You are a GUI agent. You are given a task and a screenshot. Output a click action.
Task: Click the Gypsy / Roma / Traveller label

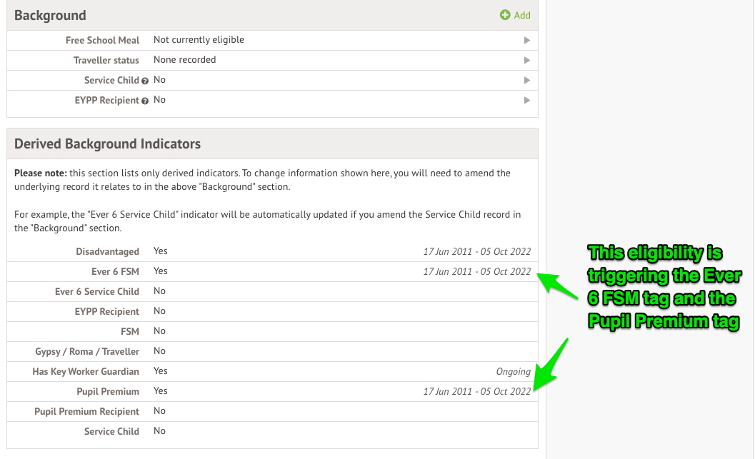coord(87,351)
